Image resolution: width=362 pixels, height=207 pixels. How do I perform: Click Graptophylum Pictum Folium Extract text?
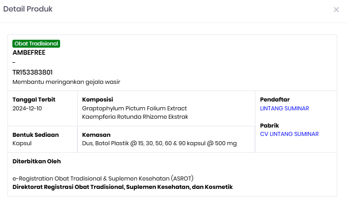click(134, 109)
